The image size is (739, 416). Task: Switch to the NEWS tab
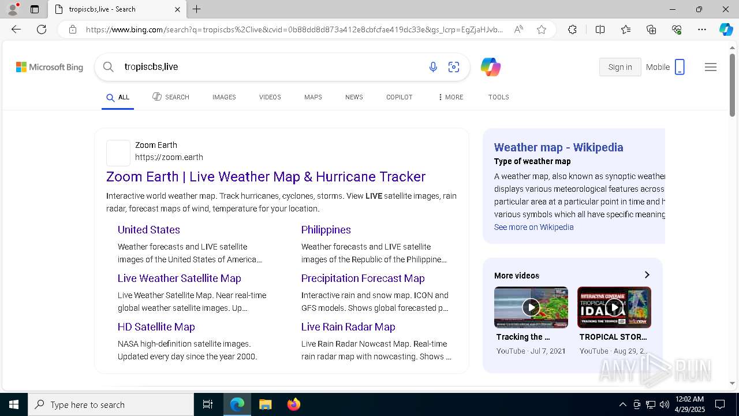point(354,97)
